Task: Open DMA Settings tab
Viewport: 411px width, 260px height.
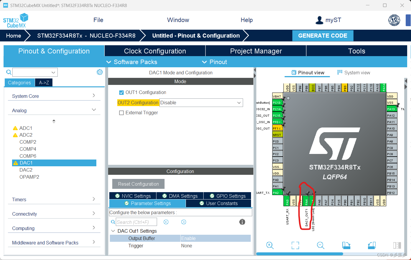Action: pos(180,196)
